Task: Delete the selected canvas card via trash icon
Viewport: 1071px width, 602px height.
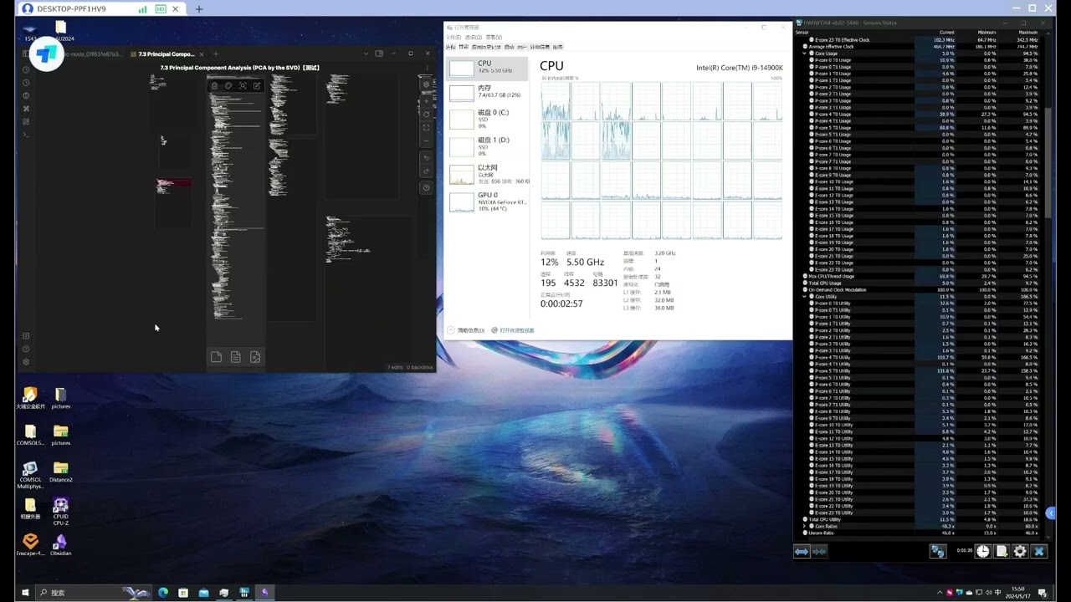Action: point(214,85)
